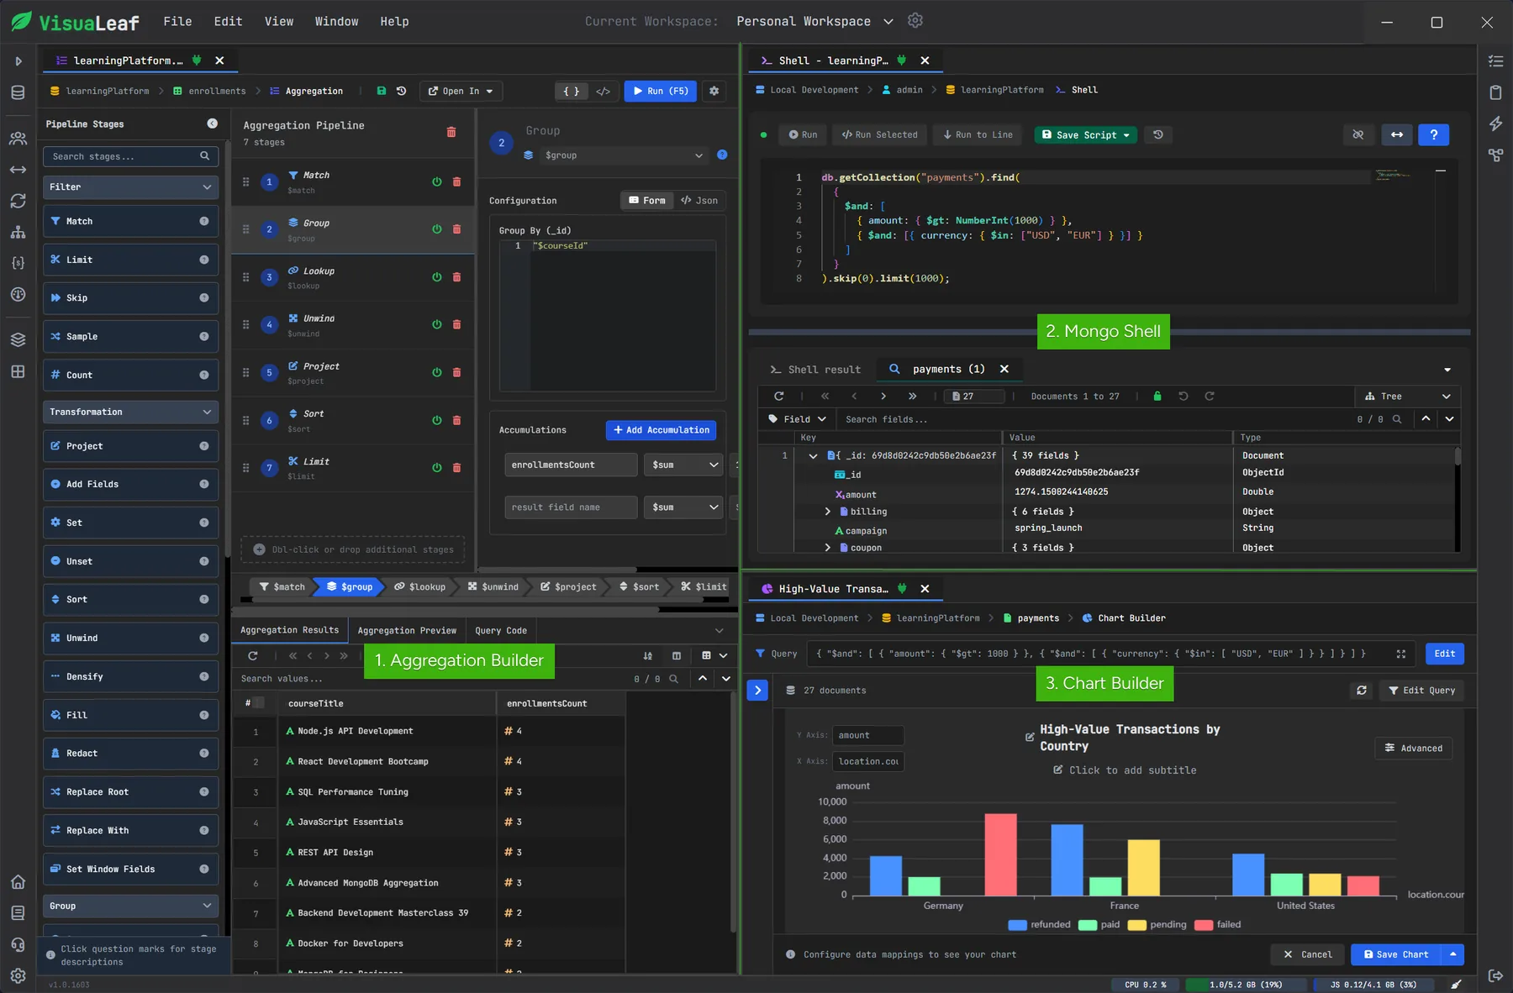This screenshot has height=993, width=1513.
Task: Collapse the Filter stages section
Action: (130, 187)
